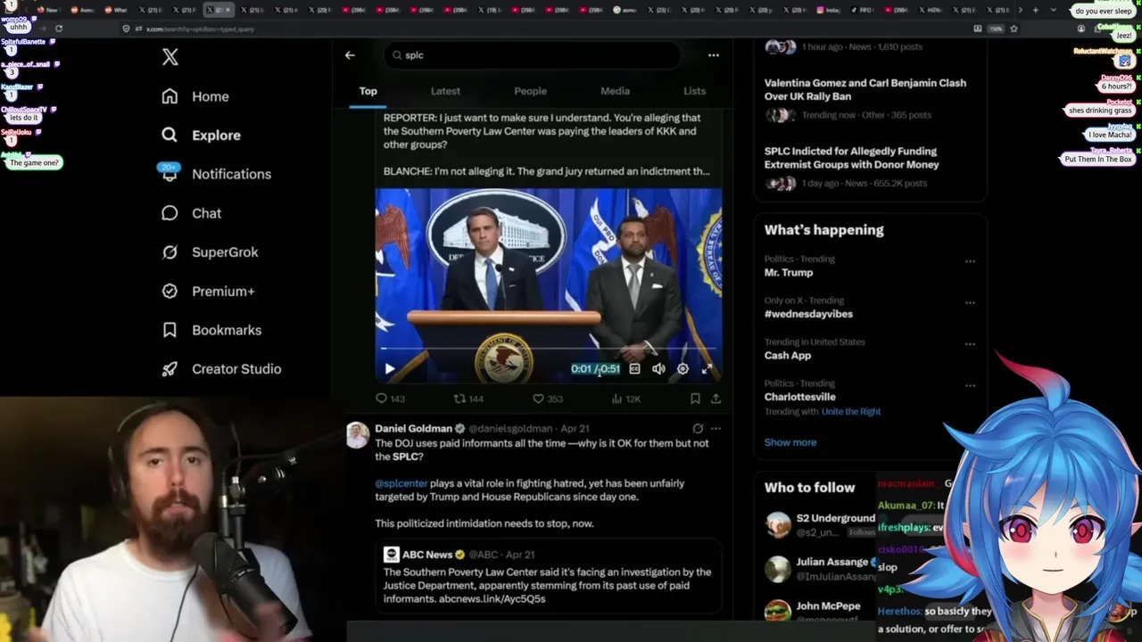Viewport: 1142px width, 642px height.
Task: Open the Notifications bell icon
Action: pos(170,174)
